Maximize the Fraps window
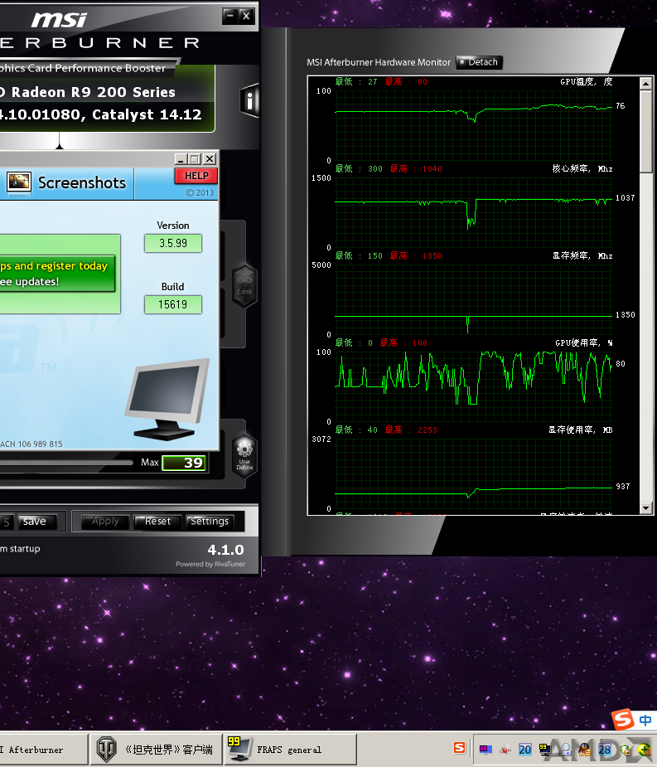This screenshot has width=657, height=767. click(x=195, y=159)
